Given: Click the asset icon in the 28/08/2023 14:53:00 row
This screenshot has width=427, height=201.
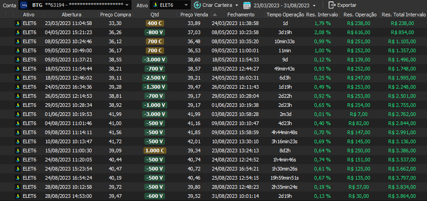Looking at the screenshot, I should coord(18,196).
